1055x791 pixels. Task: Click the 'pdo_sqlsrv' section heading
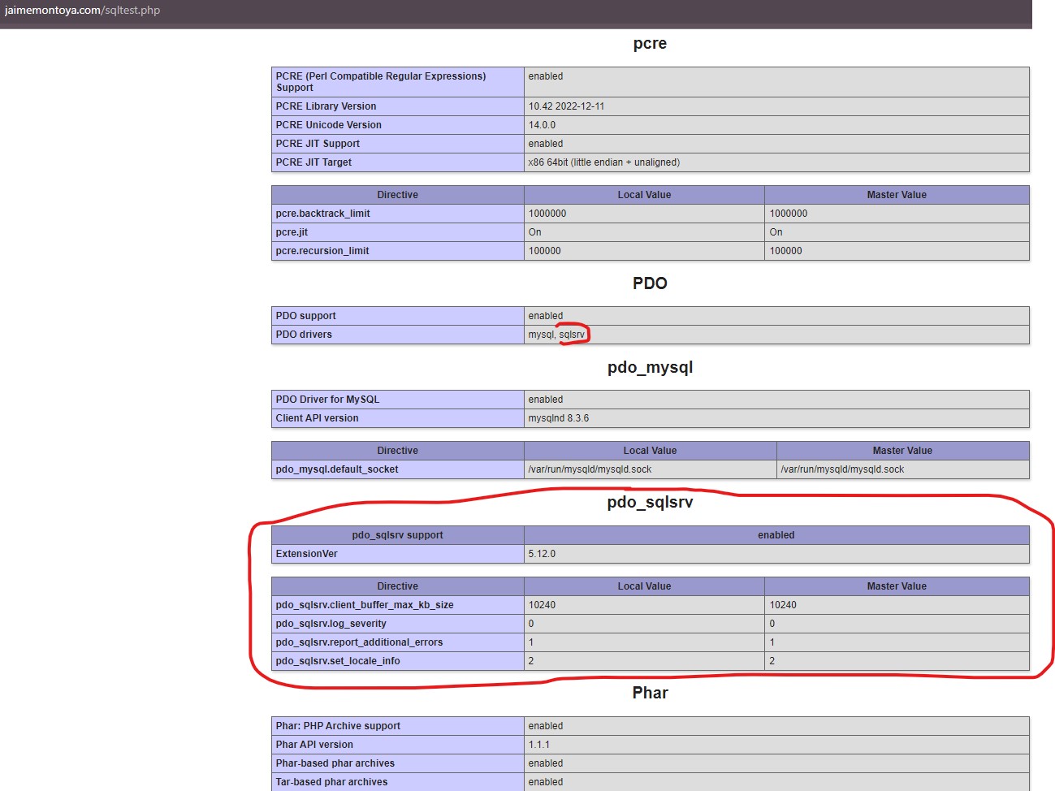click(x=650, y=503)
